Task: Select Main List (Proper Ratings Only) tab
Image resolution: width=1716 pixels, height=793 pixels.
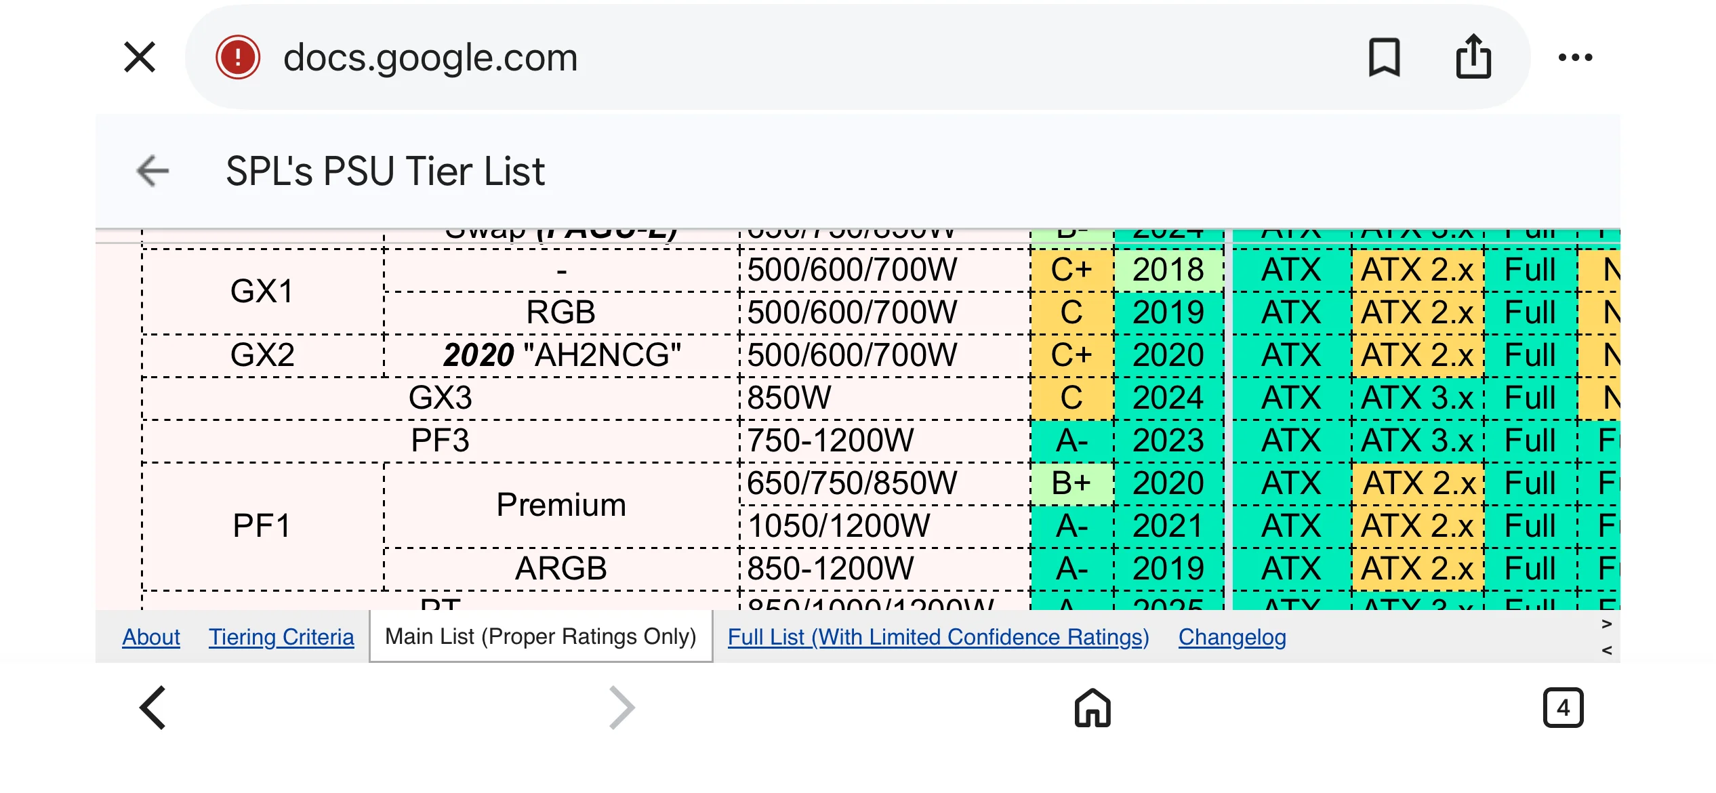Action: [x=541, y=636]
